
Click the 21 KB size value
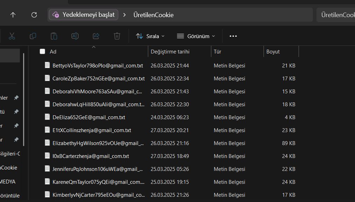coord(289,66)
